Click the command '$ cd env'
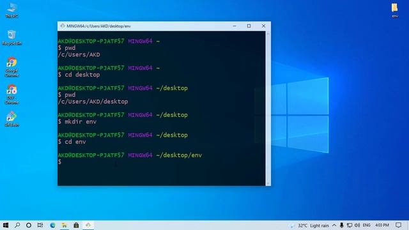409x230 pixels. pos(72,142)
